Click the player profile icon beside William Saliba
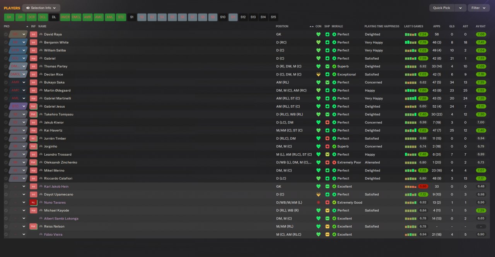The image size is (495, 257). (x=41, y=50)
